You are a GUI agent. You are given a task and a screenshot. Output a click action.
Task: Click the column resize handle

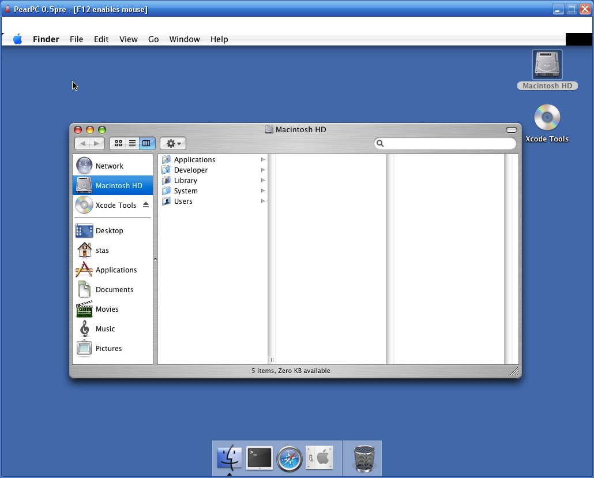pyautogui.click(x=272, y=360)
